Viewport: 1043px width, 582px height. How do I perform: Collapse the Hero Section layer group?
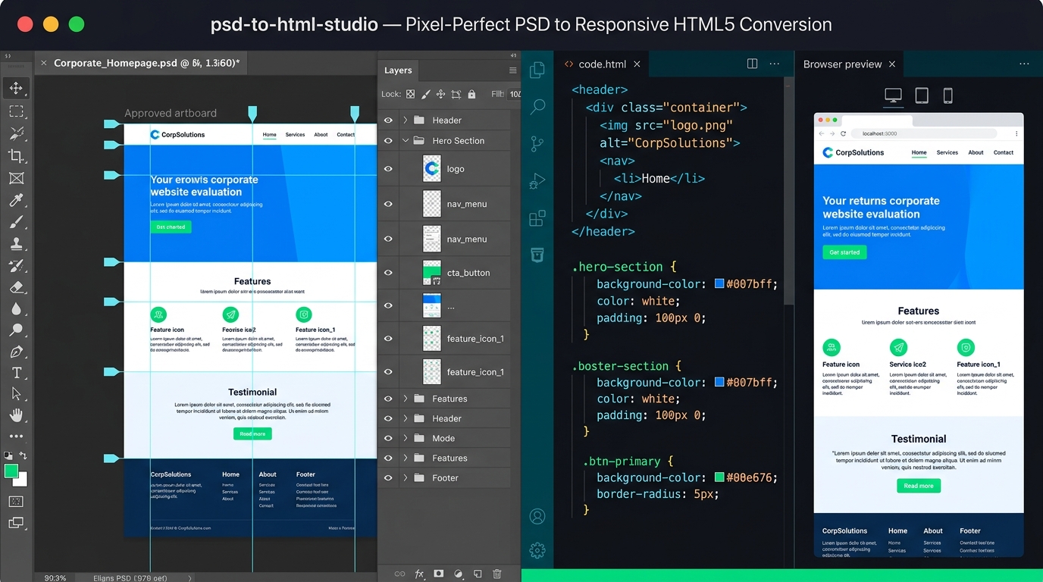click(406, 140)
